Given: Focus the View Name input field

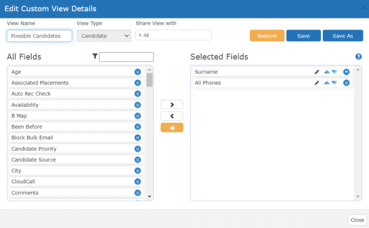Looking at the screenshot, I should (x=39, y=36).
